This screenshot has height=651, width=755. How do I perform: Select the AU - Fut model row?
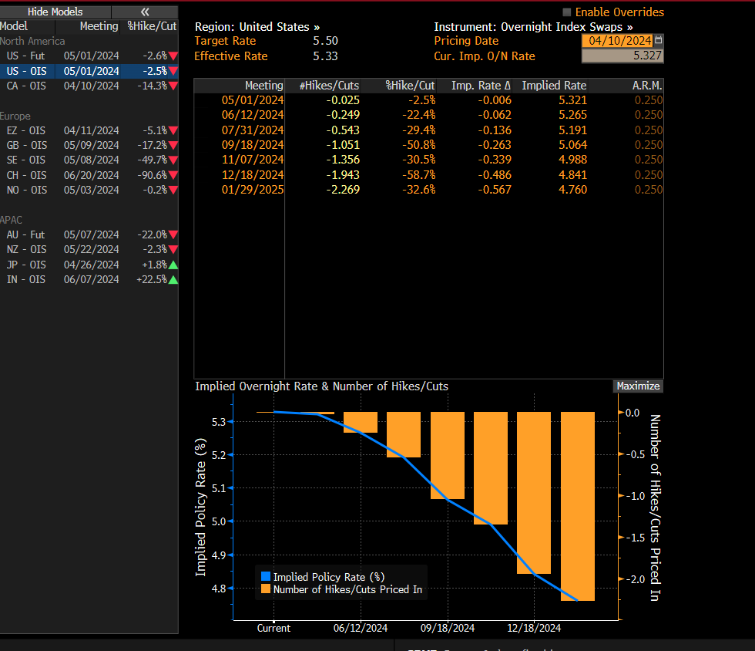click(89, 234)
